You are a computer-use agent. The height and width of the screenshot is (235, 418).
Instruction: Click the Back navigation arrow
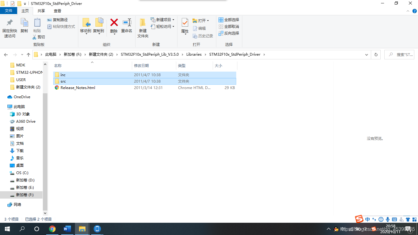click(6, 55)
